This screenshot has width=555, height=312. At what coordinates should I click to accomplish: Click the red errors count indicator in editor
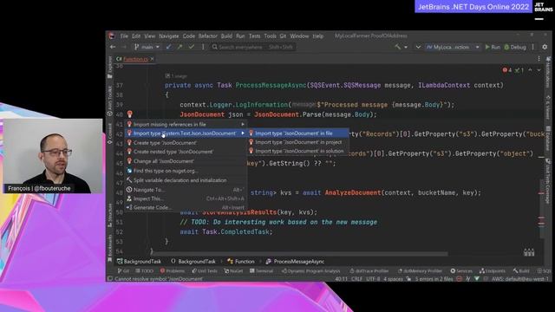507,70
